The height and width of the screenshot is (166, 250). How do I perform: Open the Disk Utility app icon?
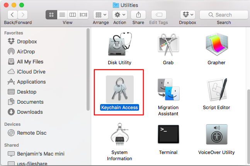point(120,44)
